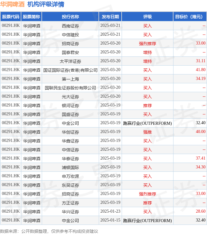Click the 2025-03-21 date for 中信建投
This screenshot has height=234, width=207.
coord(110,34)
